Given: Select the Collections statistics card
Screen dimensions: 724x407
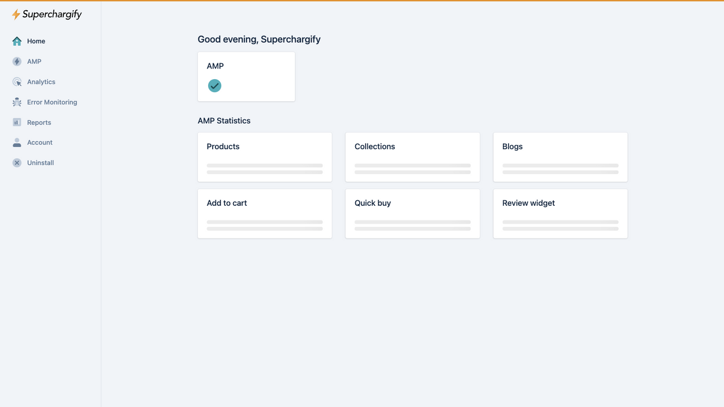Looking at the screenshot, I should click(412, 157).
